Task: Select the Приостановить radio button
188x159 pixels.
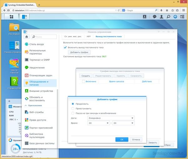Action: click(73, 108)
